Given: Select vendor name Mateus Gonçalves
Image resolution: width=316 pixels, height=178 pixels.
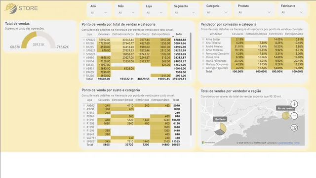Looking at the screenshot, I should 217,64.
